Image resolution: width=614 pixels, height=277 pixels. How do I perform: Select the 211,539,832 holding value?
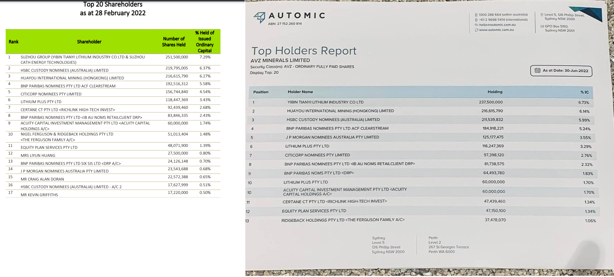coord(492,119)
